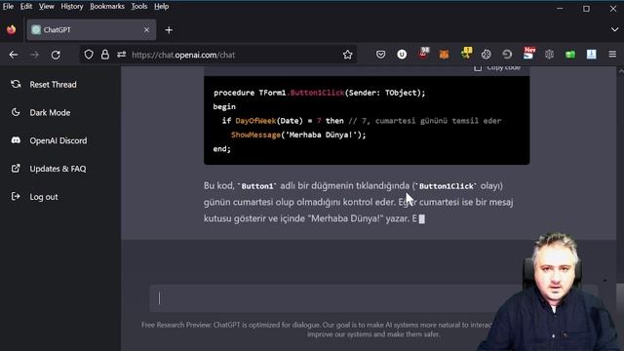
Task: Open the Bookmarks menu
Action: pos(107,7)
